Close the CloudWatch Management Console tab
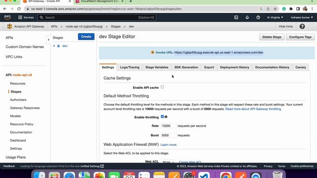 (x=122, y=1)
